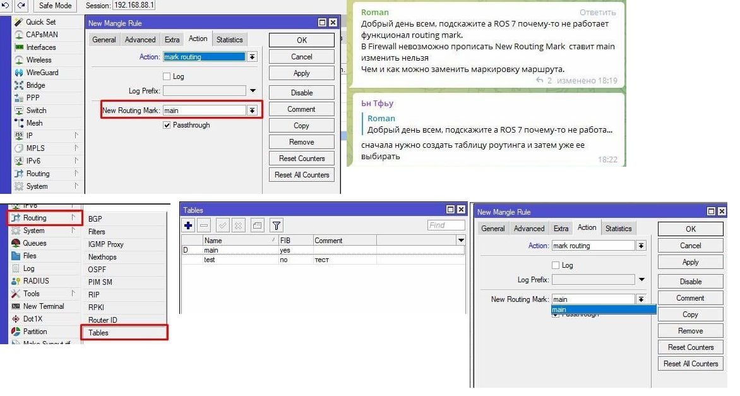Click Roman's quoted reply in second chat message
Screen dimensions: 740x396
(x=489, y=124)
